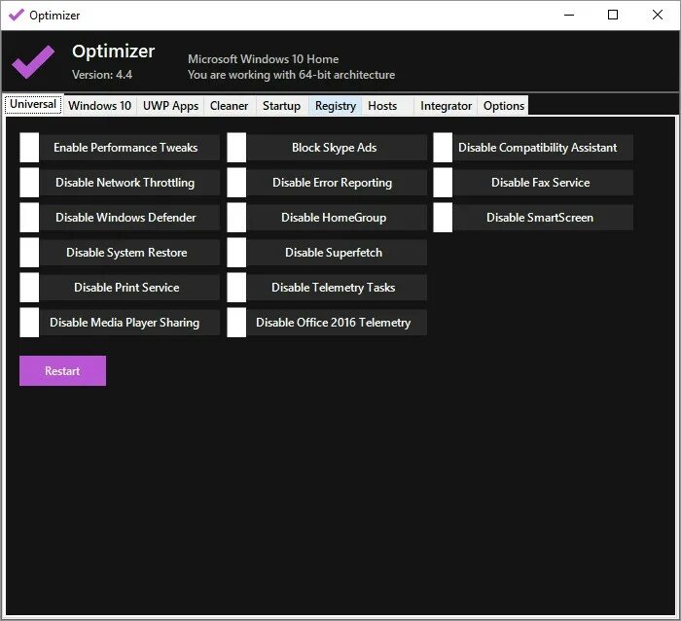Click the Disable Superfetch button

(x=337, y=253)
